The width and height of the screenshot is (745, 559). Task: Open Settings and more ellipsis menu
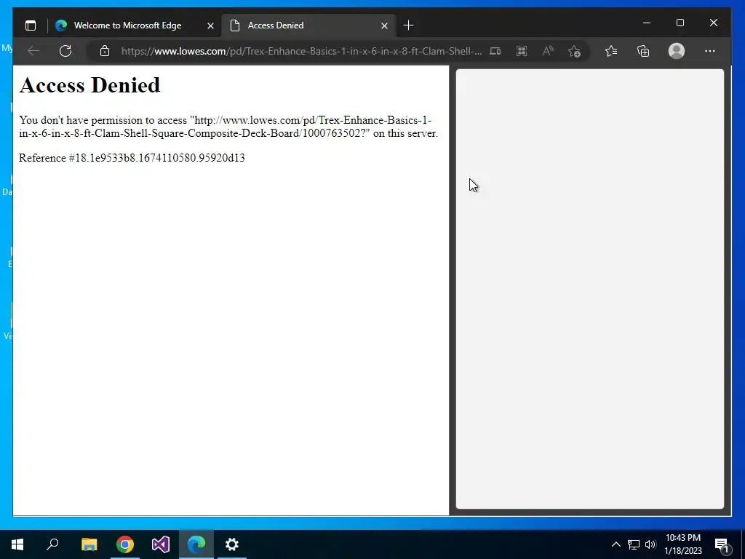point(710,51)
